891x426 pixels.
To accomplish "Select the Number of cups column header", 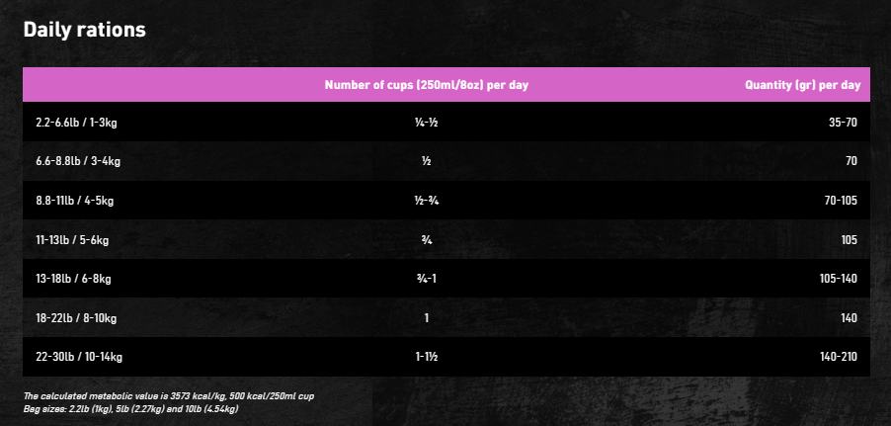I will click(x=426, y=85).
